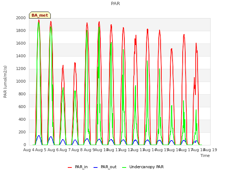Click the green Undercanopy PAR legend swatch
Screen dimensions: 232x174
pyautogui.click(x=124, y=167)
